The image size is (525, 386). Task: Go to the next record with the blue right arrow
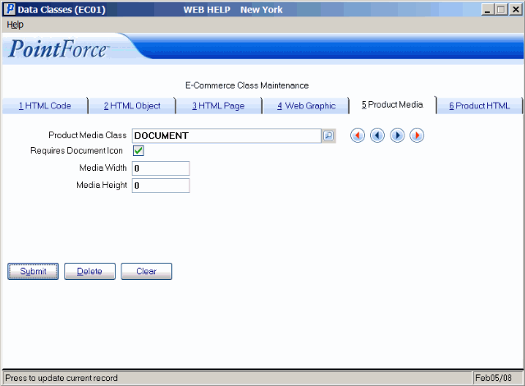[x=397, y=136]
